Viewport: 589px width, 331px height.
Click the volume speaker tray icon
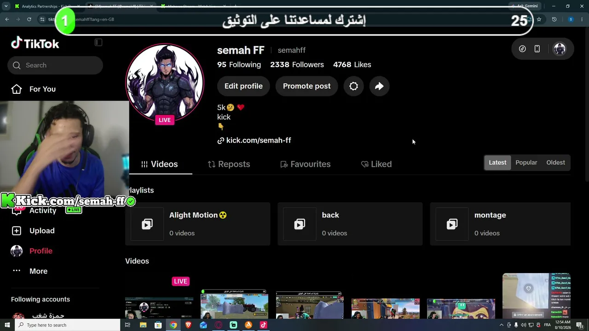523,325
